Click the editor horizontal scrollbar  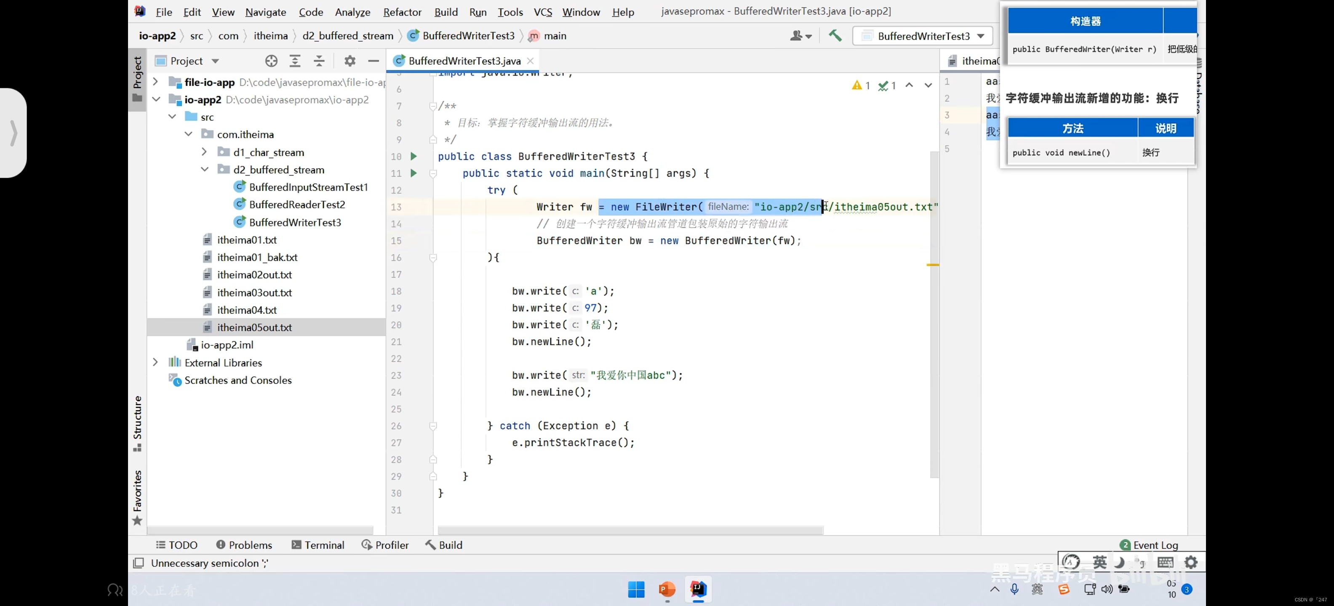tap(630, 530)
